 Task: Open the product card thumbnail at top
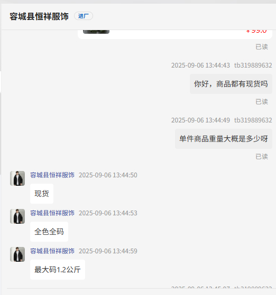96,32
